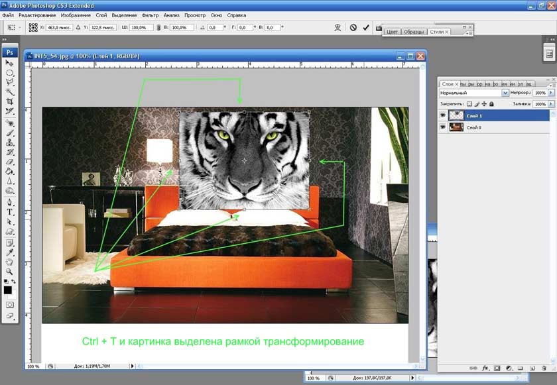Image resolution: width=557 pixels, height=385 pixels.
Task: Open the Изображение menu
Action: point(76,15)
